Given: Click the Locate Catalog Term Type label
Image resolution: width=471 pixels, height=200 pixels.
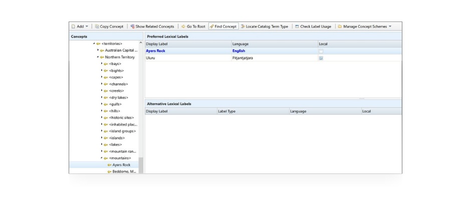Looking at the screenshot, I should coord(267,26).
